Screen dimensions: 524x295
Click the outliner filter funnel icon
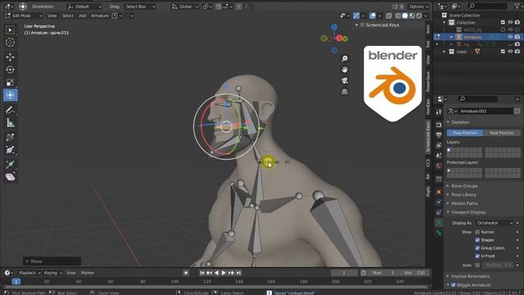(517, 6)
